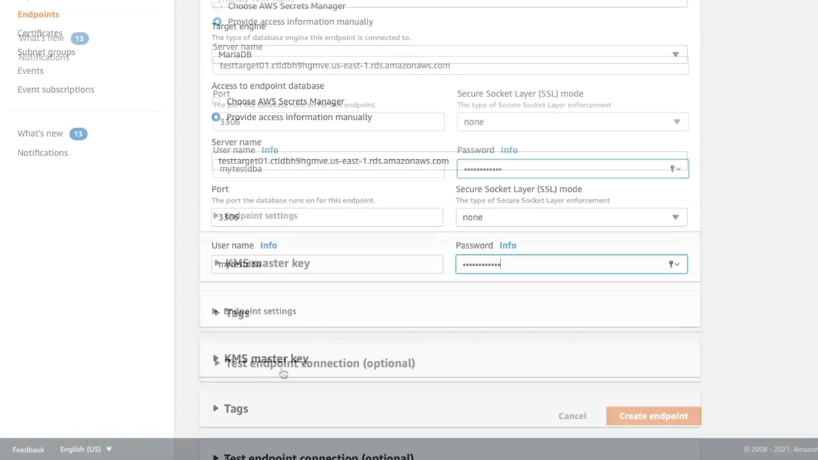Click the Create endpoint button
Viewport: 818px width, 460px height.
[x=653, y=416]
